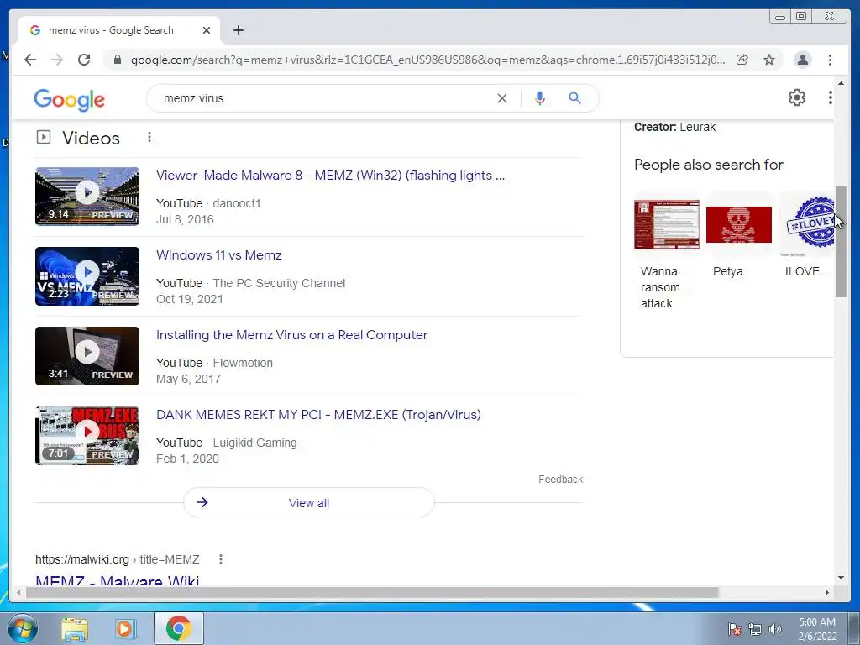The image size is (860, 645).
Task: Play the Windows 11 vs Memz thumbnail
Action: coord(87,275)
